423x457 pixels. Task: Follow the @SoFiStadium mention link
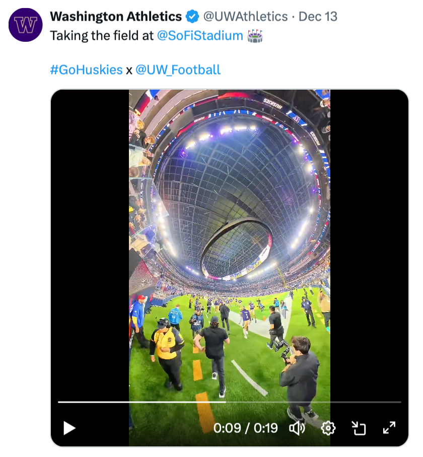[200, 36]
